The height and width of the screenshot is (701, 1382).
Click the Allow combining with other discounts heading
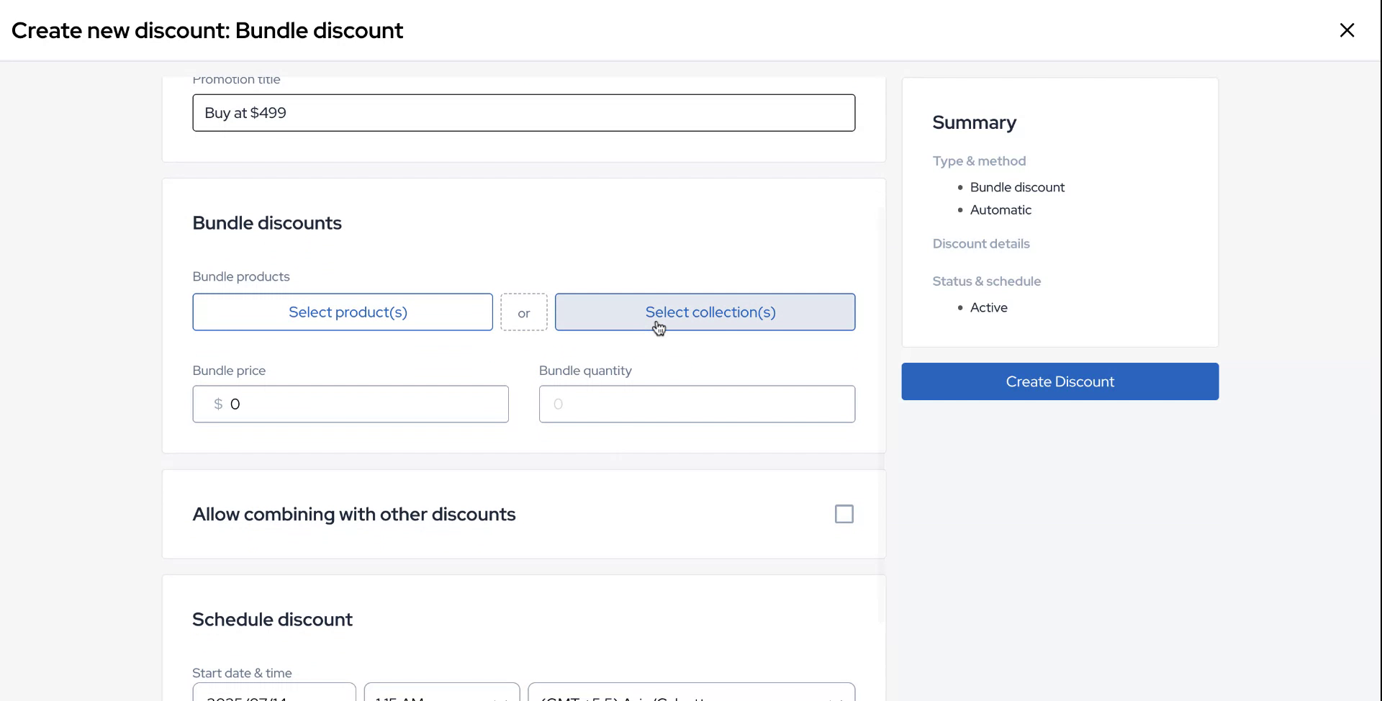[x=353, y=515]
